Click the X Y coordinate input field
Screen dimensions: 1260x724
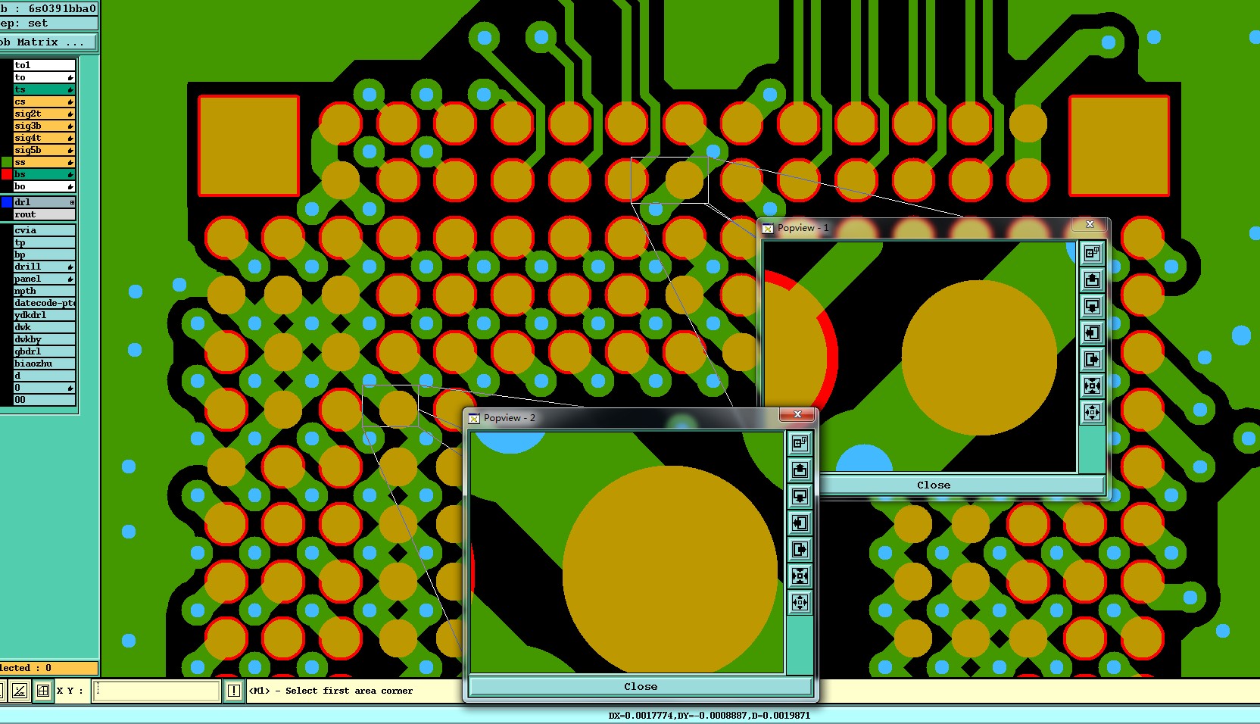(x=156, y=691)
